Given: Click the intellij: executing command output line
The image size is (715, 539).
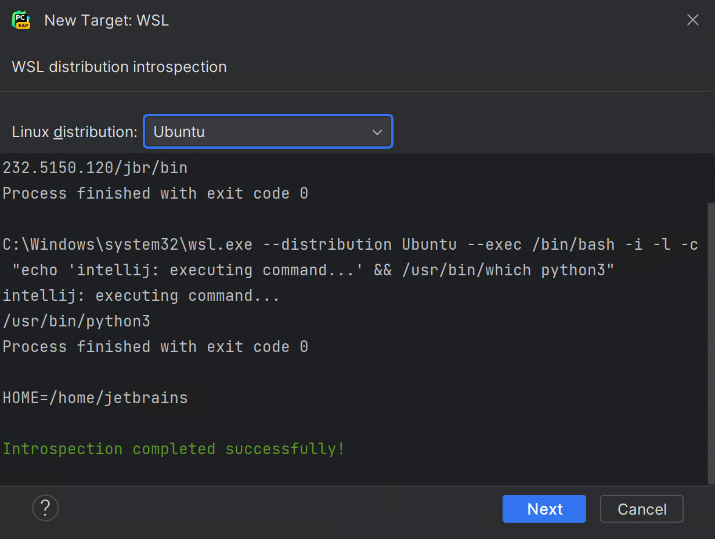Looking at the screenshot, I should (139, 295).
